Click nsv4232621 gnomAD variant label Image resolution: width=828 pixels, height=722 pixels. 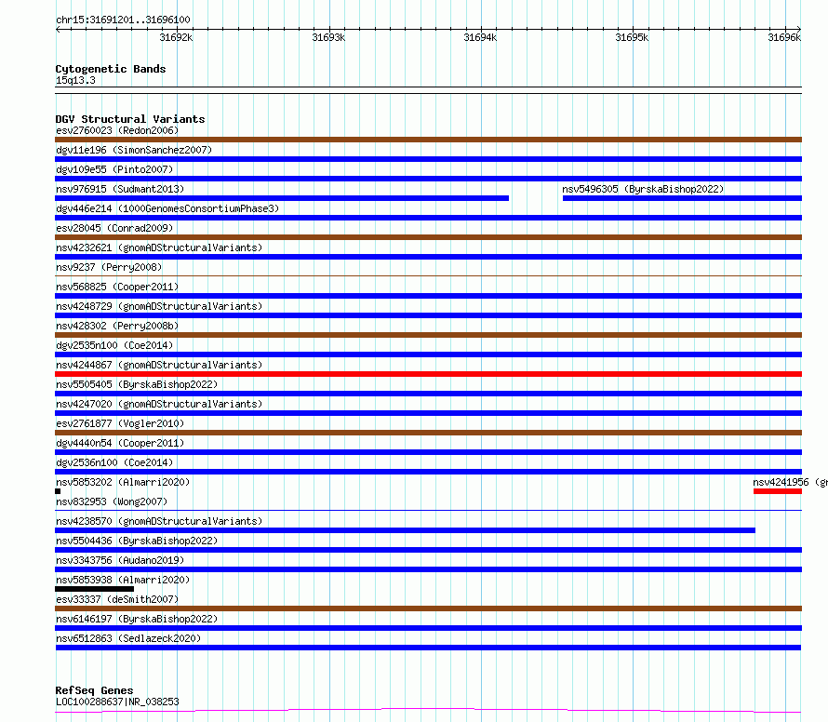(x=159, y=247)
